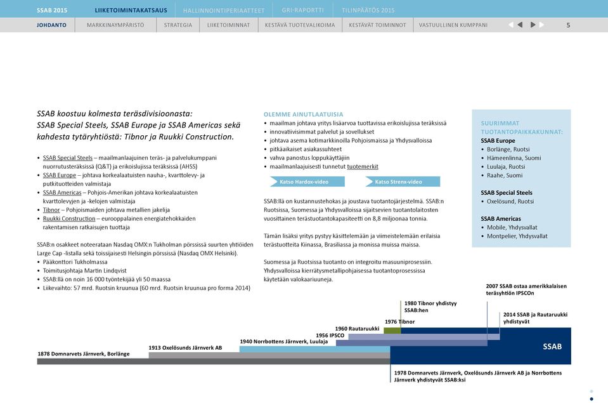Screen dimensions: 608x403
Task: Click the 1960 Rautaruukki timeline label
Action: click(x=357, y=329)
